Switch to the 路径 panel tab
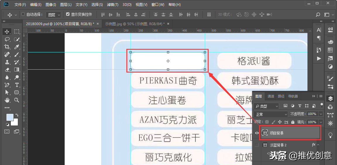The height and width of the screenshot is (165, 337). coord(281,96)
